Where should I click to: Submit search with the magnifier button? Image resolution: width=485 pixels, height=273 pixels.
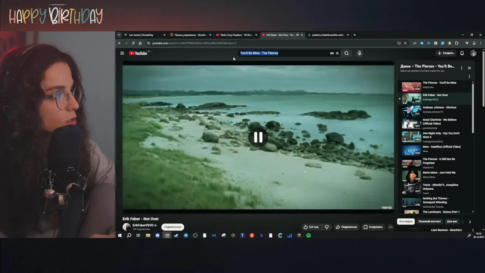(346, 53)
